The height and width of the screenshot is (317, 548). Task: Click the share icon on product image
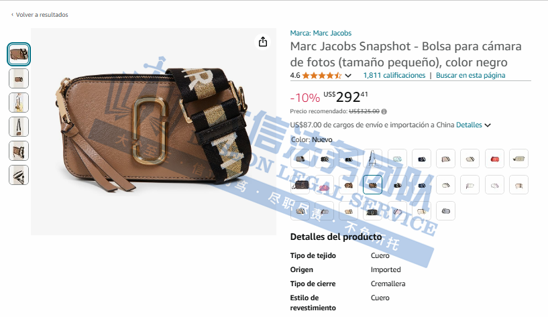pos(263,42)
